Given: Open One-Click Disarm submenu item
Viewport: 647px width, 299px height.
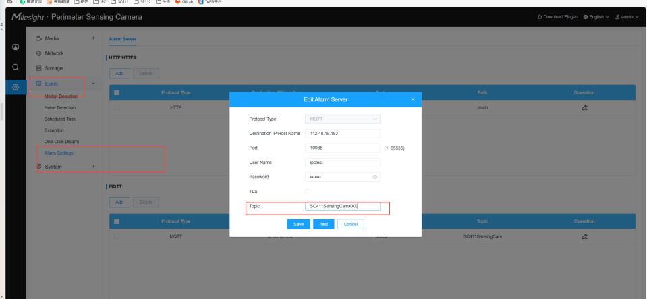Looking at the screenshot, I should [61, 142].
